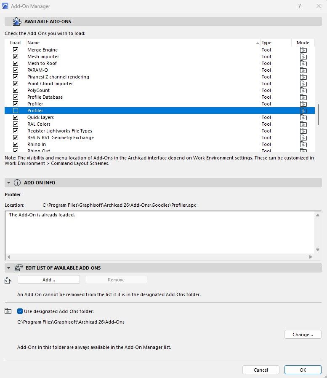Disable Use designated Add-Ons folder
Screen dimensions: 327x378
click(x=19, y=311)
